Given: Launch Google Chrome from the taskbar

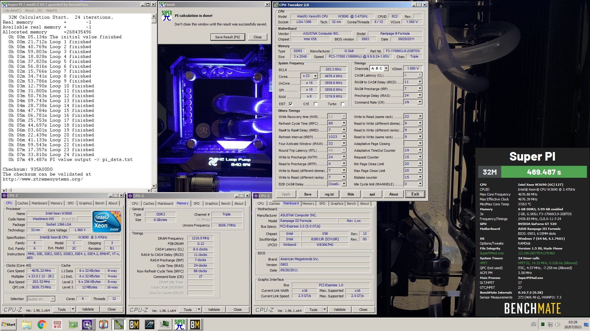Looking at the screenshot, I should 42,325.
